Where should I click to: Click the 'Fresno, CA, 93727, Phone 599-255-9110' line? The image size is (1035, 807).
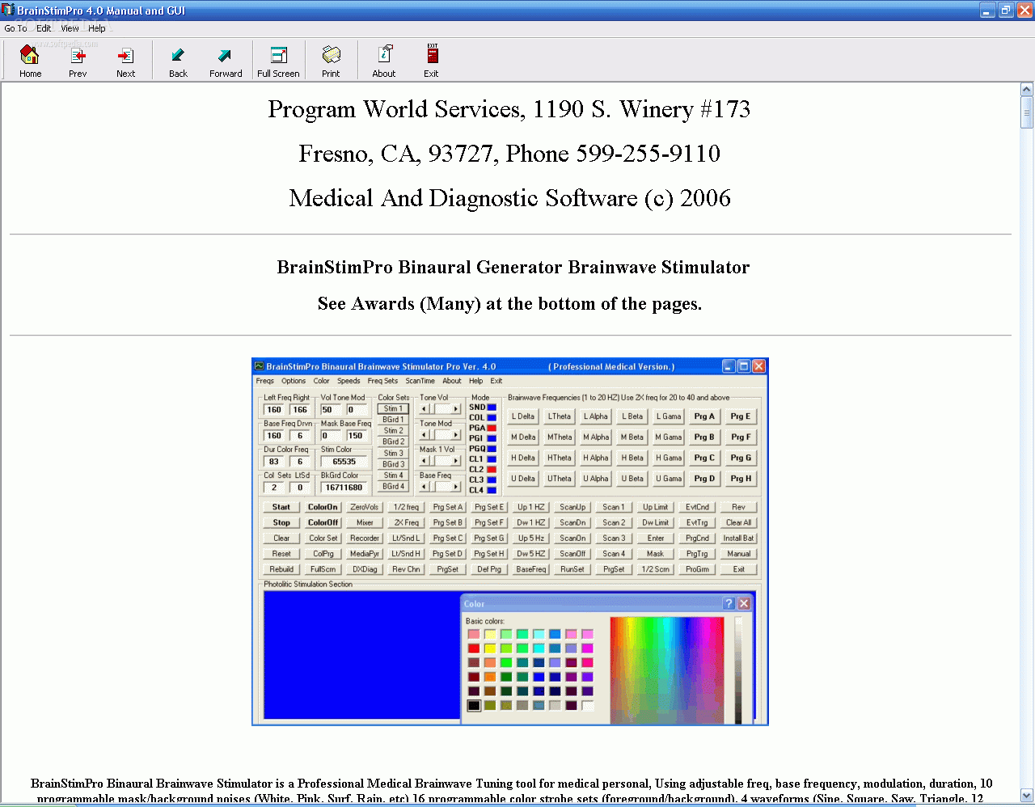click(509, 154)
